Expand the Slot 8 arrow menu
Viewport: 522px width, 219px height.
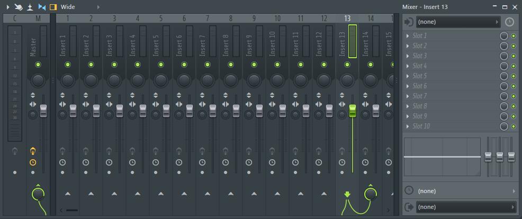(x=408, y=106)
